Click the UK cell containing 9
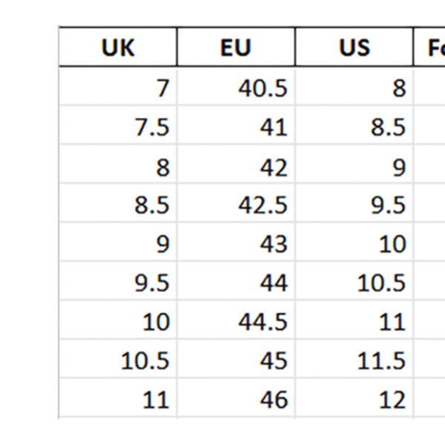The width and height of the screenshot is (445, 445). [118, 244]
